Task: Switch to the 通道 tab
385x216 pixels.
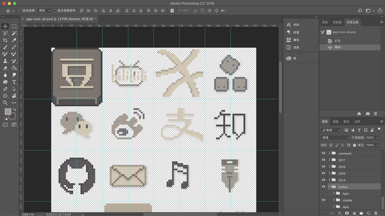Action: point(335,122)
